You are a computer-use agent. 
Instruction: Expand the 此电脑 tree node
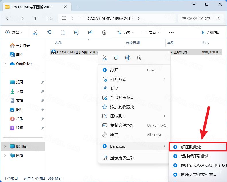[x=5, y=146]
